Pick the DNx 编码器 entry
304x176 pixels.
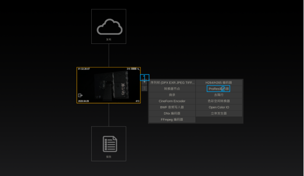172,113
